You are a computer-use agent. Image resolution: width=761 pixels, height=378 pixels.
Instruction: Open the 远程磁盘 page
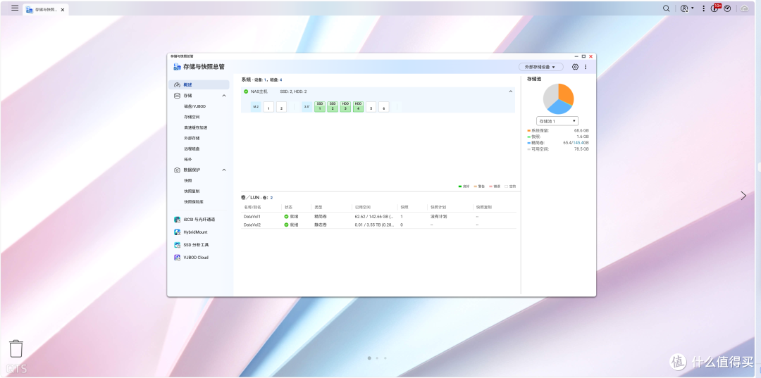pos(192,149)
